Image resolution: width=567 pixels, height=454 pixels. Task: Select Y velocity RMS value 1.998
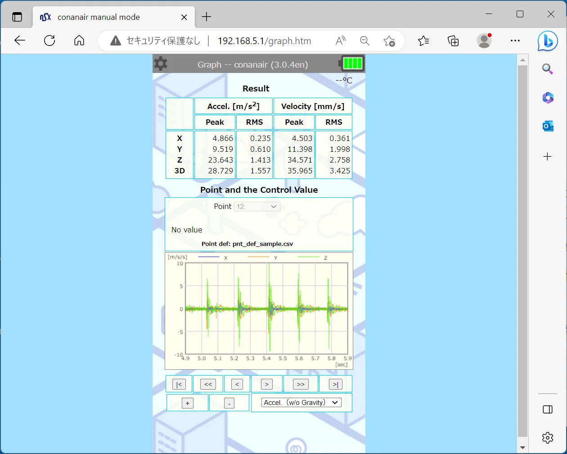340,149
